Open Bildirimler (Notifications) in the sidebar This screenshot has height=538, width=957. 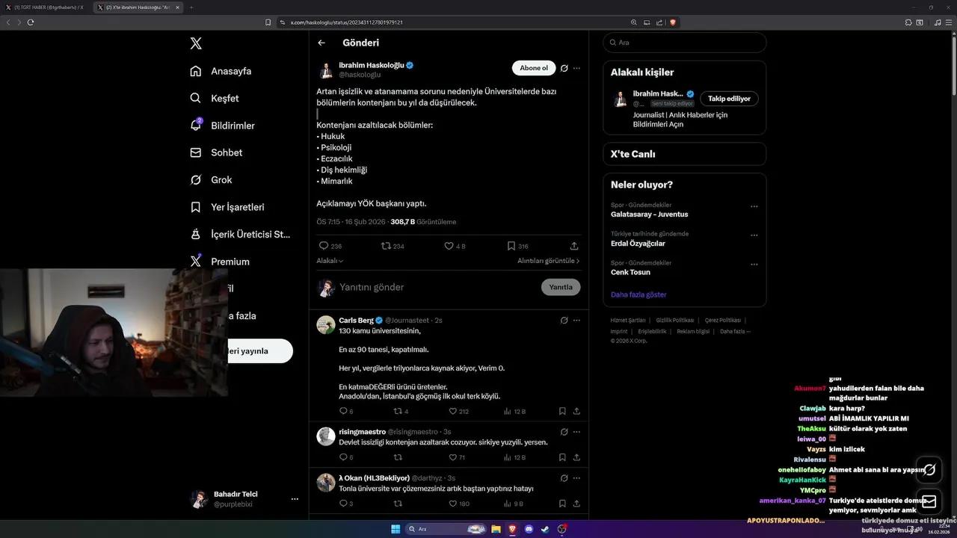[222, 126]
